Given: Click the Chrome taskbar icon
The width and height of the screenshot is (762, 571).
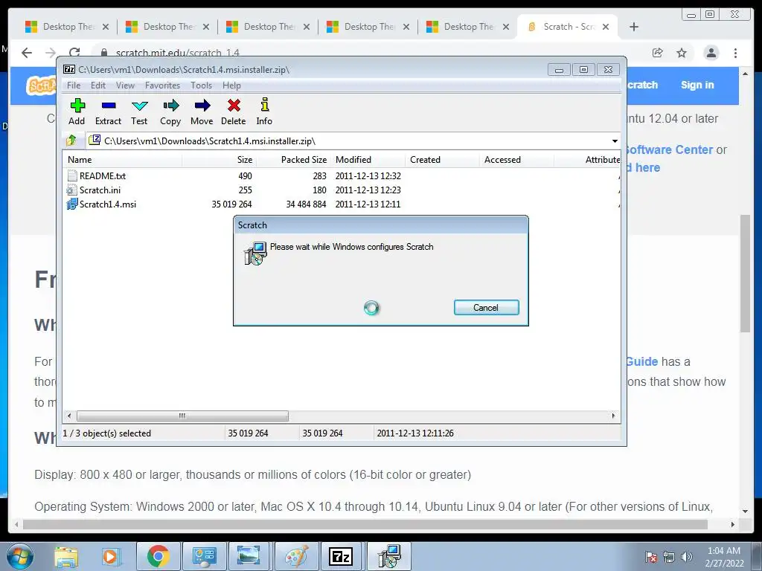Looking at the screenshot, I should [158, 556].
